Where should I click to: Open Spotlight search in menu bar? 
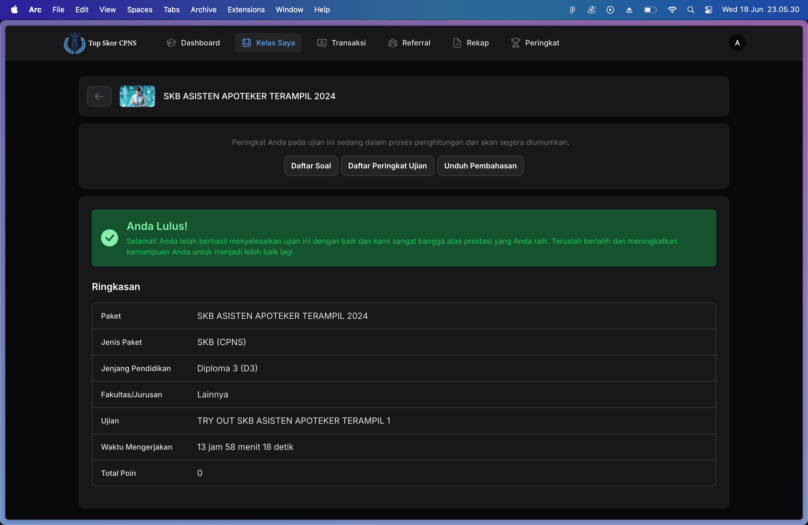[690, 10]
